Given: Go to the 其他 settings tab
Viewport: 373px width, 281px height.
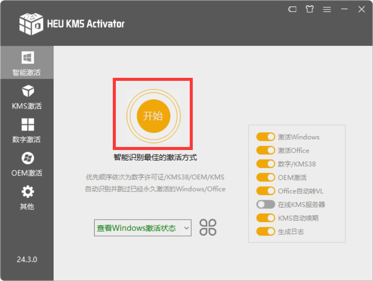Looking at the screenshot, I should (x=27, y=198).
